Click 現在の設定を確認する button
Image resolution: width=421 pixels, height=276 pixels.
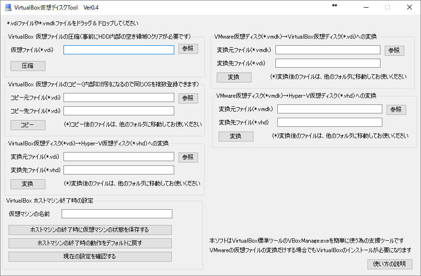pos(90,256)
